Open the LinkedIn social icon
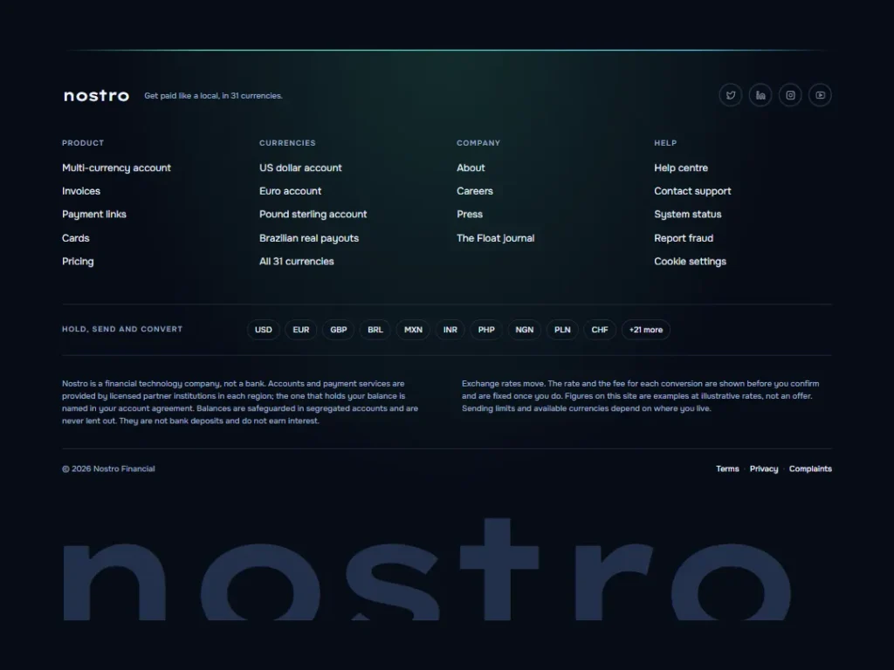Screen dimensions: 894x670 760,95
